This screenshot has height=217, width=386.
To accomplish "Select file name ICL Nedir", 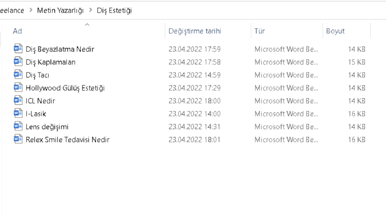I will click(40, 101).
